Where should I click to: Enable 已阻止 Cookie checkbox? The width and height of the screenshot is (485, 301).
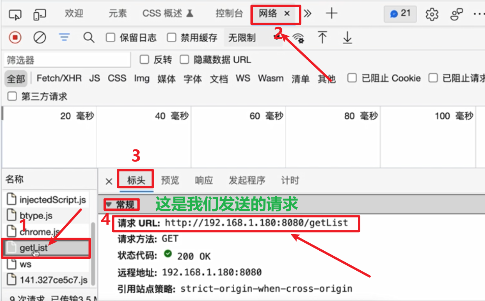pyautogui.click(x=352, y=78)
